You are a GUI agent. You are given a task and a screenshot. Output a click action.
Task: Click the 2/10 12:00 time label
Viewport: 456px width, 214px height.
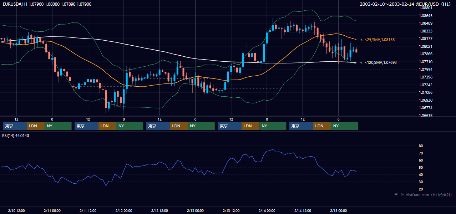click(16, 210)
